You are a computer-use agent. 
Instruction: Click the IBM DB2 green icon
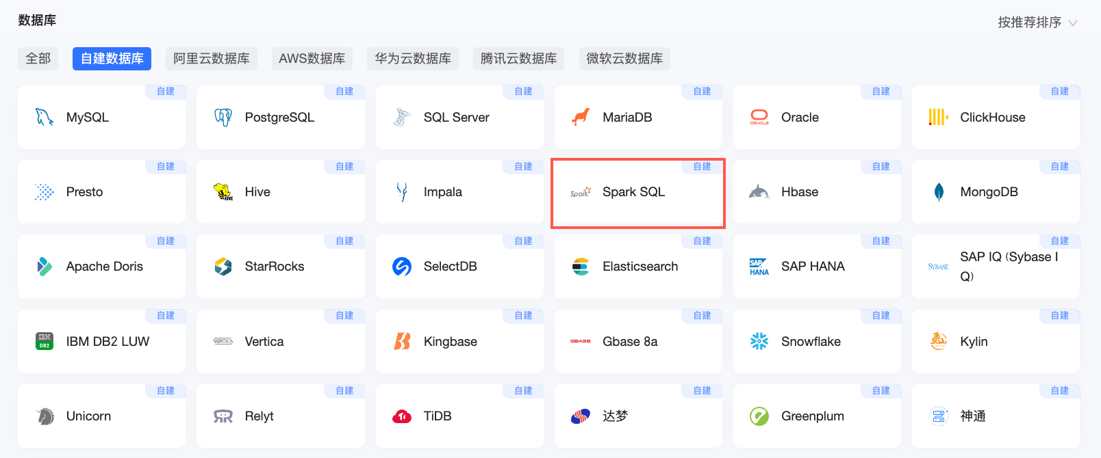coord(45,341)
